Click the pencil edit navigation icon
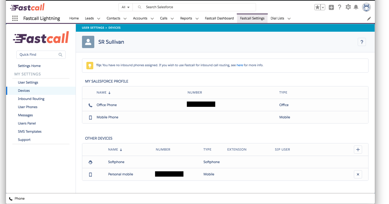Image resolution: width=389 pixels, height=204 pixels. (x=369, y=18)
